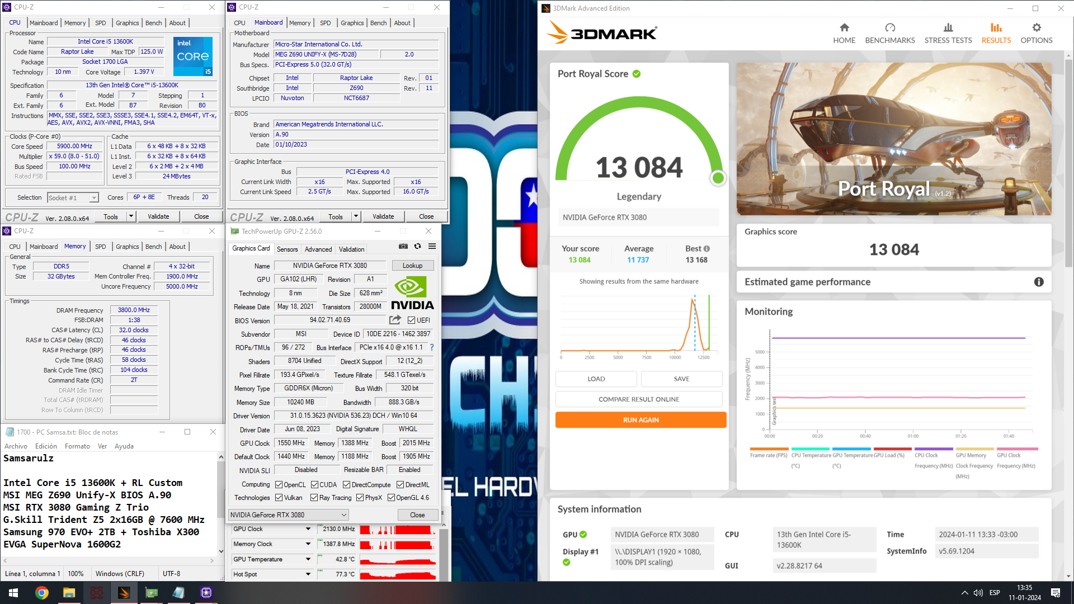Toggle the DirectML checkbox

pos(400,485)
